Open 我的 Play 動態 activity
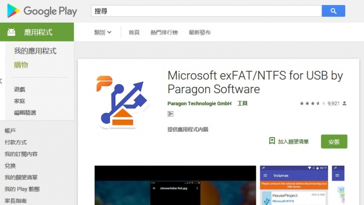364x205 pixels. [x=22, y=189]
